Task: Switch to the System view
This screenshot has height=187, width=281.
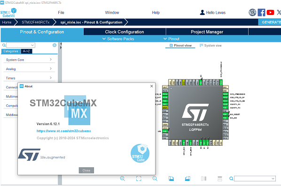Action: pyautogui.click(x=211, y=46)
